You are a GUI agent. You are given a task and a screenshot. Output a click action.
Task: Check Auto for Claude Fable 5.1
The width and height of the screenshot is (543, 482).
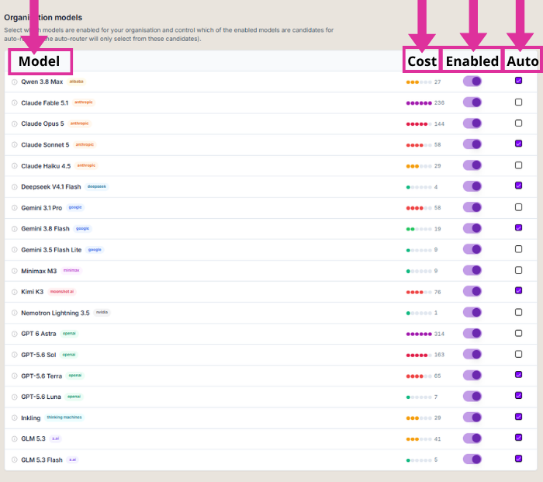518,102
